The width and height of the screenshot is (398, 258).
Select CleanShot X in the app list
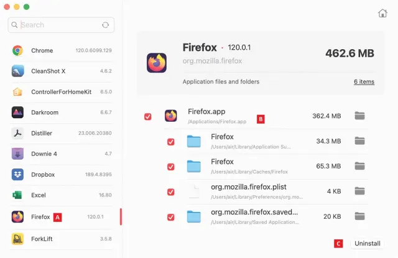pos(62,71)
